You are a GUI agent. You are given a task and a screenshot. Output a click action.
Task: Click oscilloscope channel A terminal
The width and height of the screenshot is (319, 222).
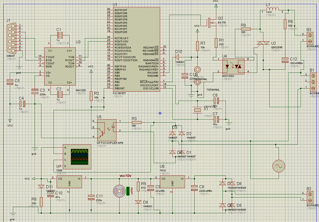(65, 148)
